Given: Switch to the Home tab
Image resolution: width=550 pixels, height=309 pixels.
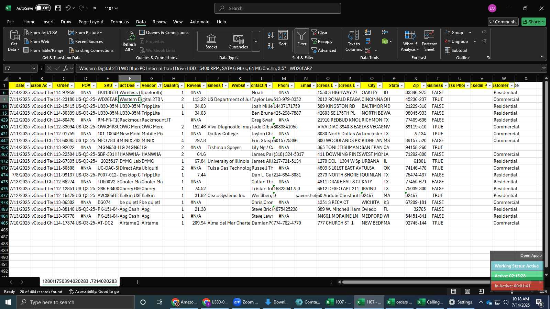Looking at the screenshot, I should point(29,22).
